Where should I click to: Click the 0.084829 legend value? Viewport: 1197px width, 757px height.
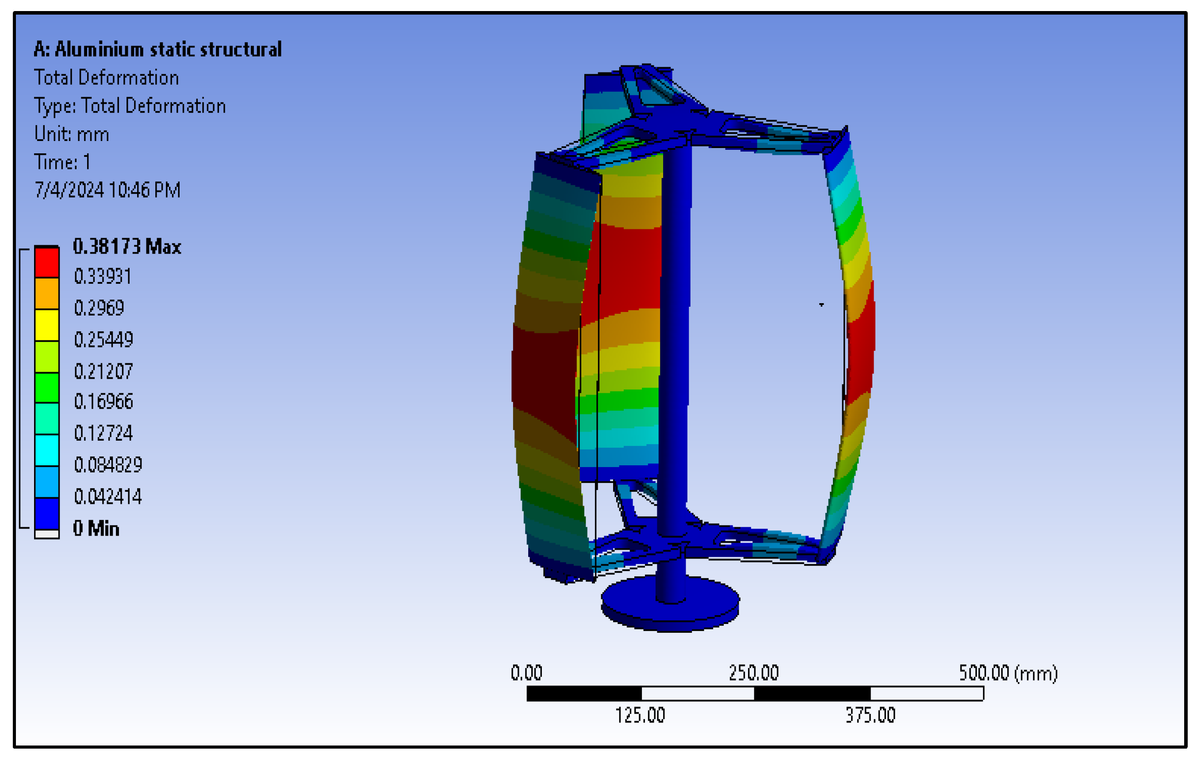tap(108, 465)
